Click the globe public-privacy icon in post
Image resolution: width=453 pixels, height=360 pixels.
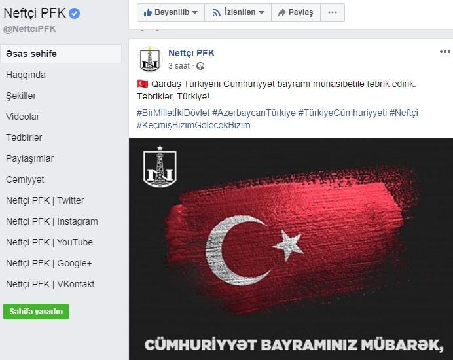[200, 67]
